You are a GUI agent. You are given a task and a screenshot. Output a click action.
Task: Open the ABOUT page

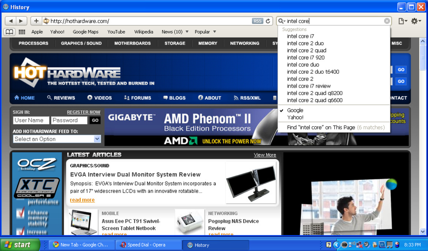click(x=210, y=98)
